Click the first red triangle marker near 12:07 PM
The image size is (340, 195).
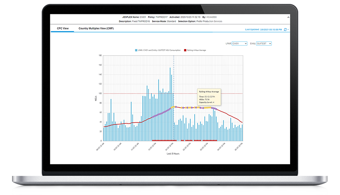tap(153, 140)
